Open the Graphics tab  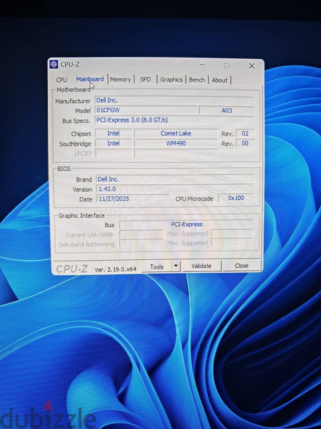[171, 79]
